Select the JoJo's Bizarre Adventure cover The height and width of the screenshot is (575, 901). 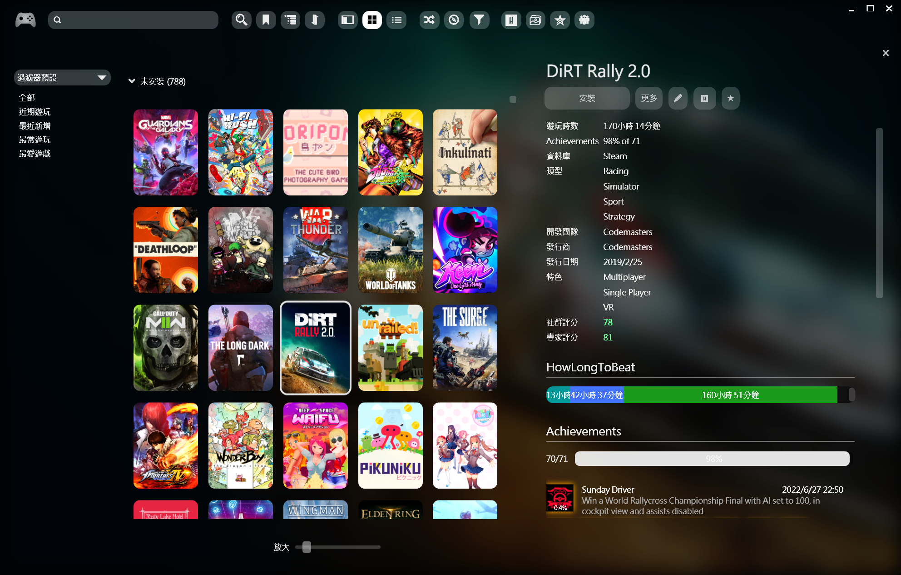tap(391, 152)
